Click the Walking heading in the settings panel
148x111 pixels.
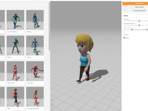coord(126,16)
